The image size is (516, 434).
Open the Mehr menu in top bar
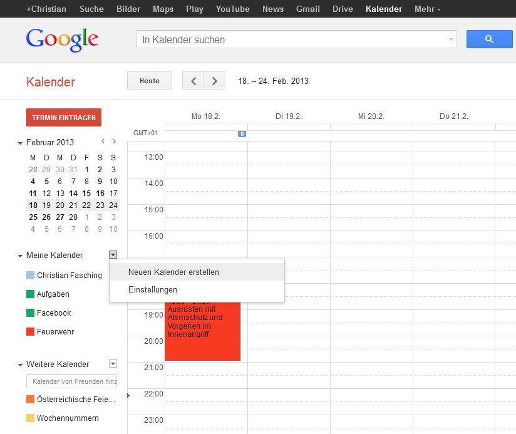[x=427, y=9]
